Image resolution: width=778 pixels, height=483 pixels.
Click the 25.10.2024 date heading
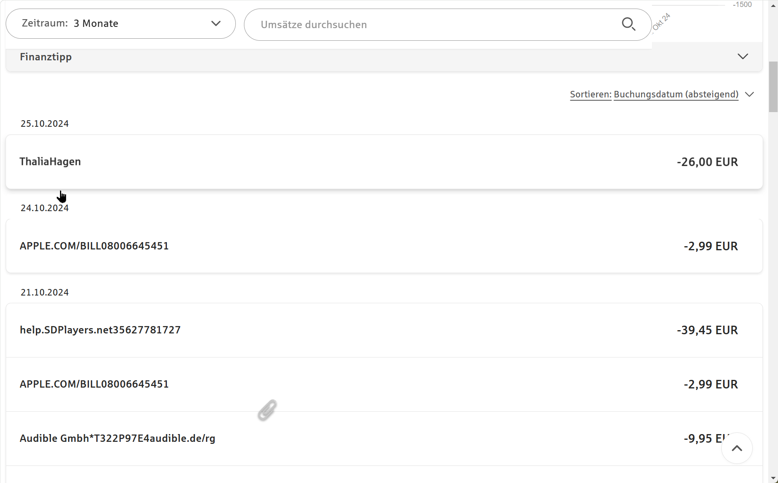pos(44,124)
